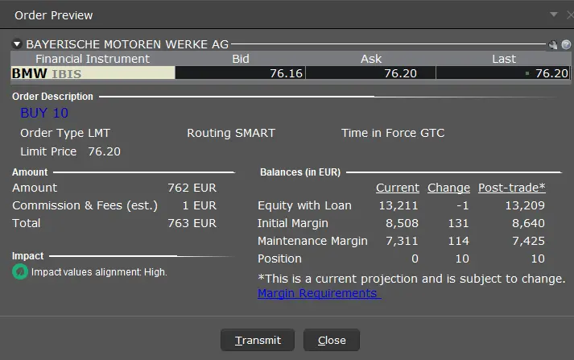Click the Ask column header
574x360 pixels.
[x=371, y=59]
